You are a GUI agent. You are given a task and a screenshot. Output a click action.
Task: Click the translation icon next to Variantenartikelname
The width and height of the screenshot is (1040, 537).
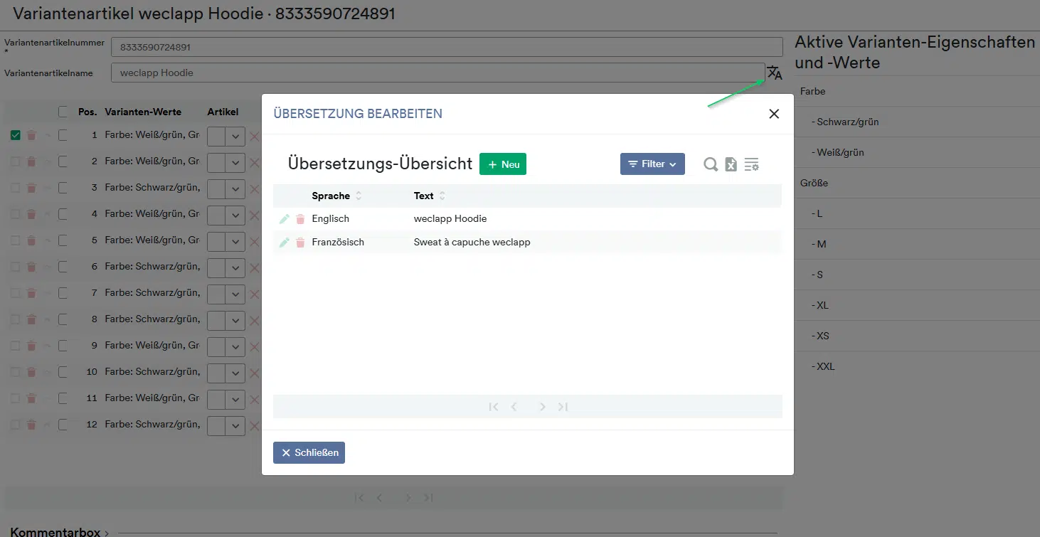(774, 73)
